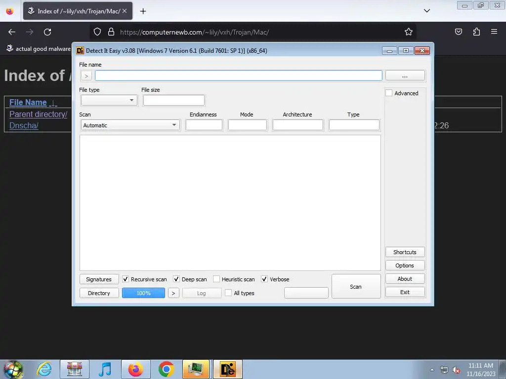The image size is (506, 379).
Task: Show hidden tray icons arrow
Action: 432,370
